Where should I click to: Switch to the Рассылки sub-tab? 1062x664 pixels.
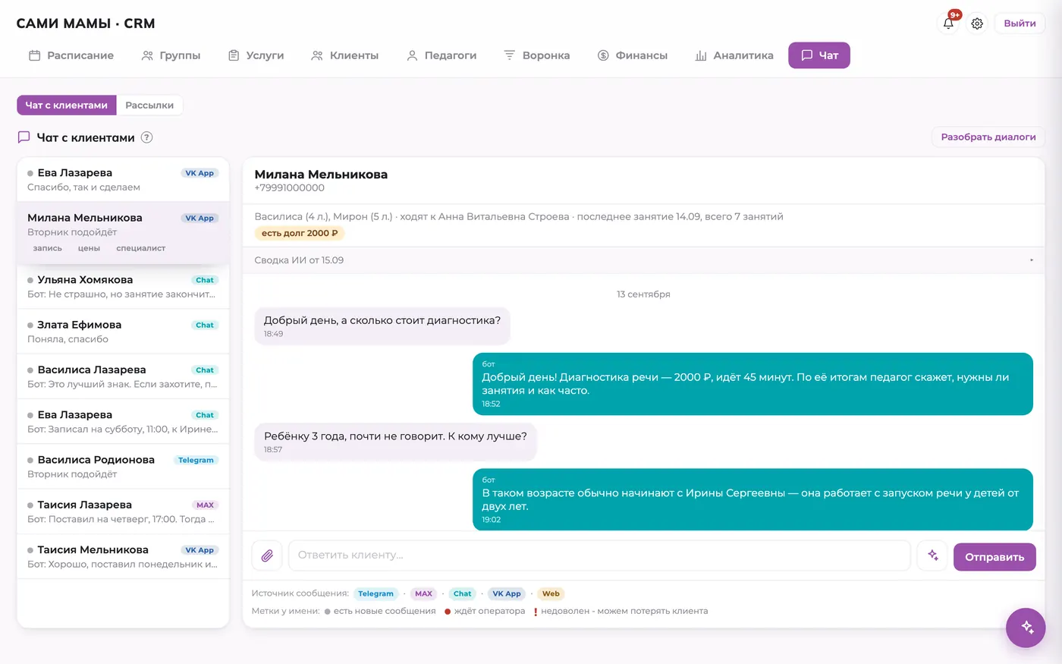tap(149, 105)
